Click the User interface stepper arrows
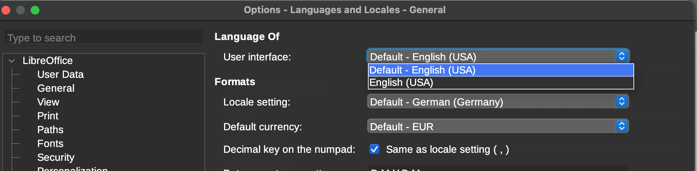This screenshot has width=697, height=171. coord(622,56)
